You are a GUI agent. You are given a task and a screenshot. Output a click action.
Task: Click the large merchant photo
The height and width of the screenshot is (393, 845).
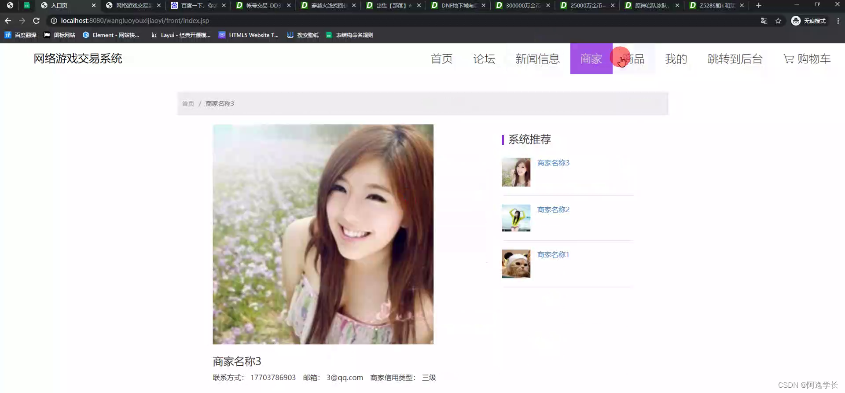point(323,234)
